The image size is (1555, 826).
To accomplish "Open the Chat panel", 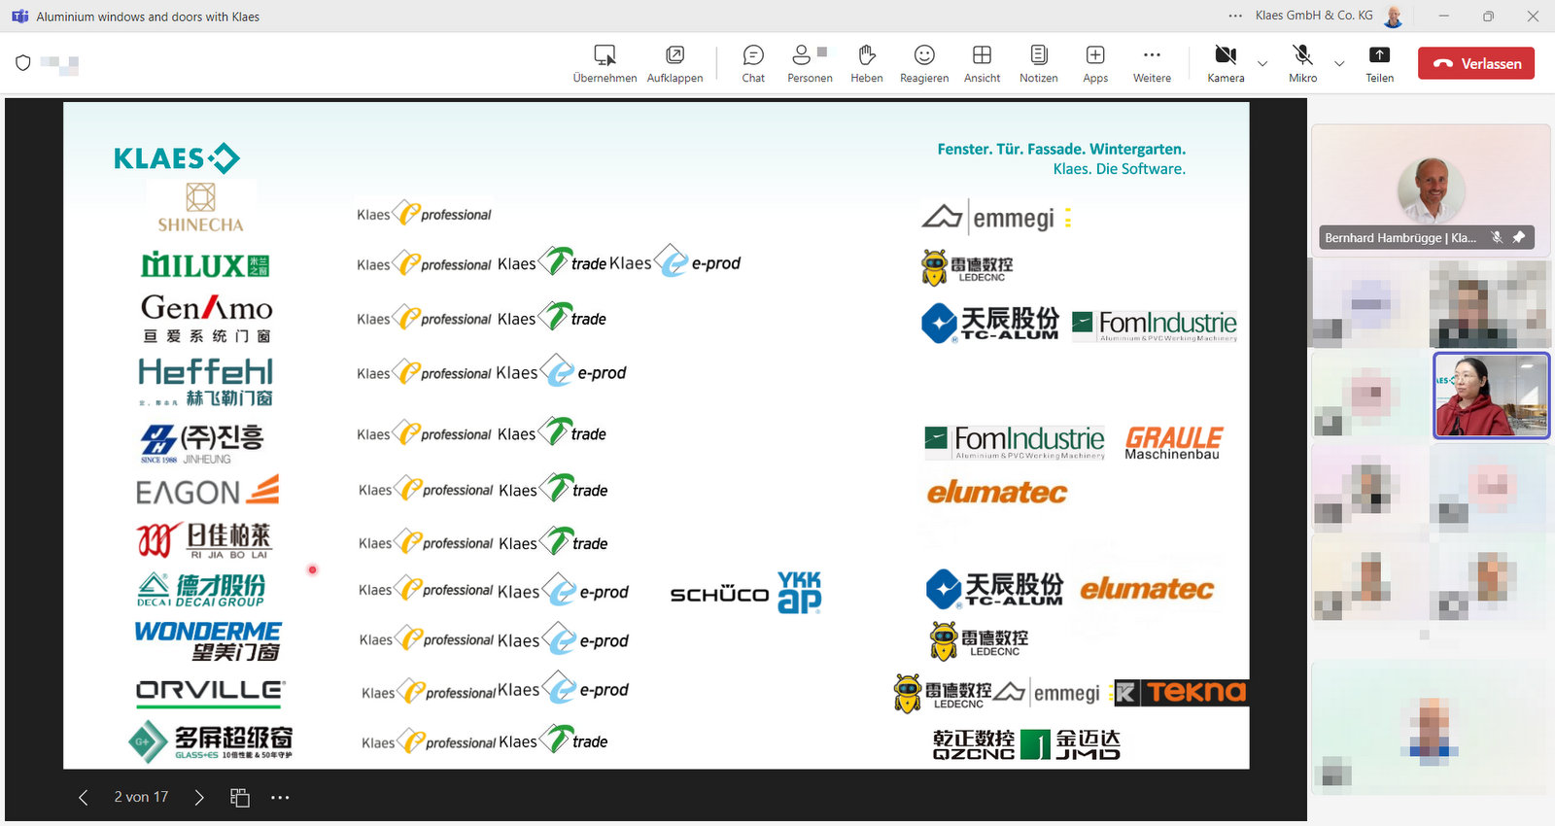I will point(753,63).
